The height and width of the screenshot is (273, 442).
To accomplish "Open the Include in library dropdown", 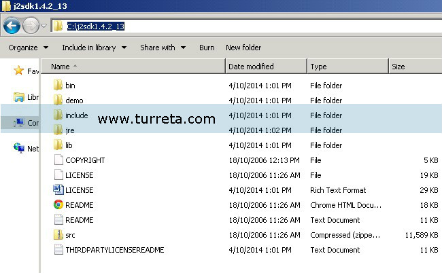I will [94, 48].
